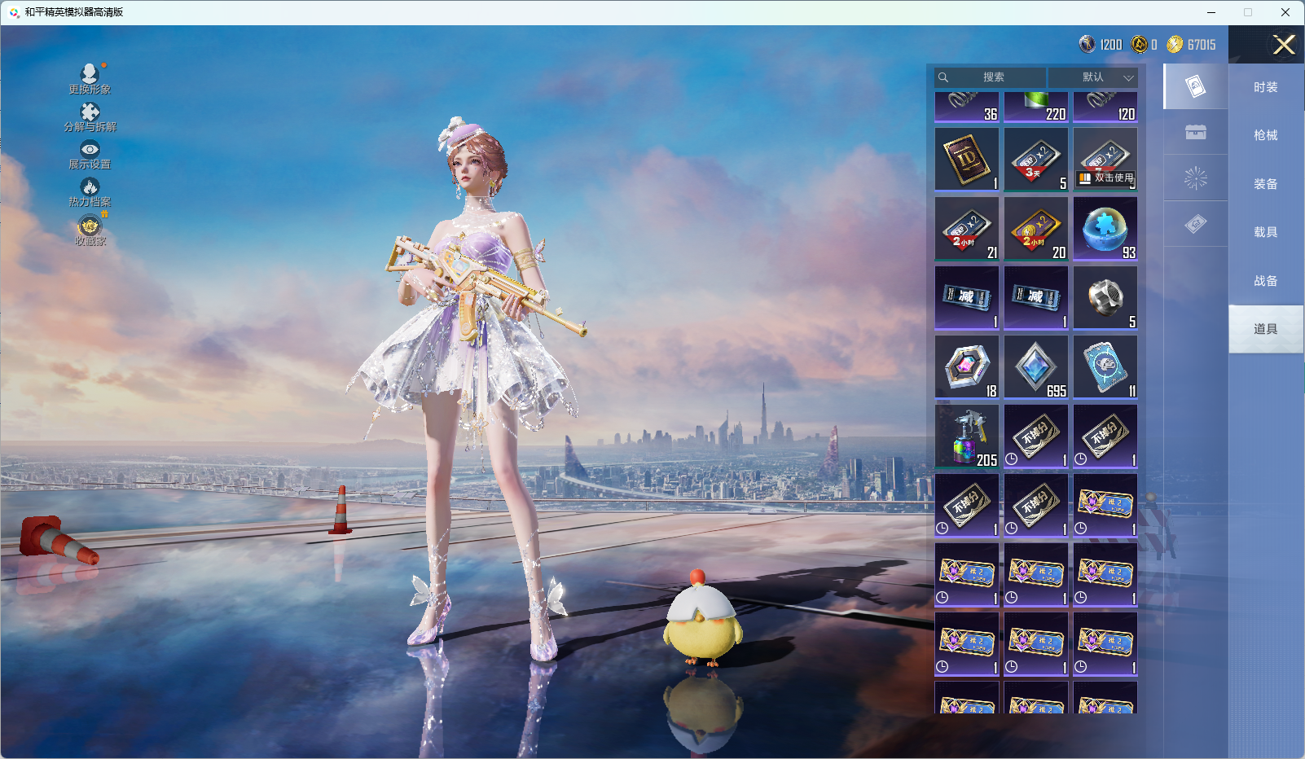Select the fireworks sub-category icon
The image size is (1305, 759).
click(x=1196, y=178)
